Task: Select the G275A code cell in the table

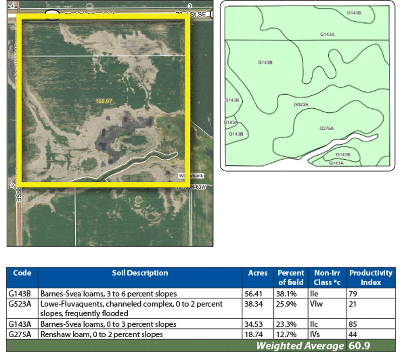Action: click(x=20, y=334)
